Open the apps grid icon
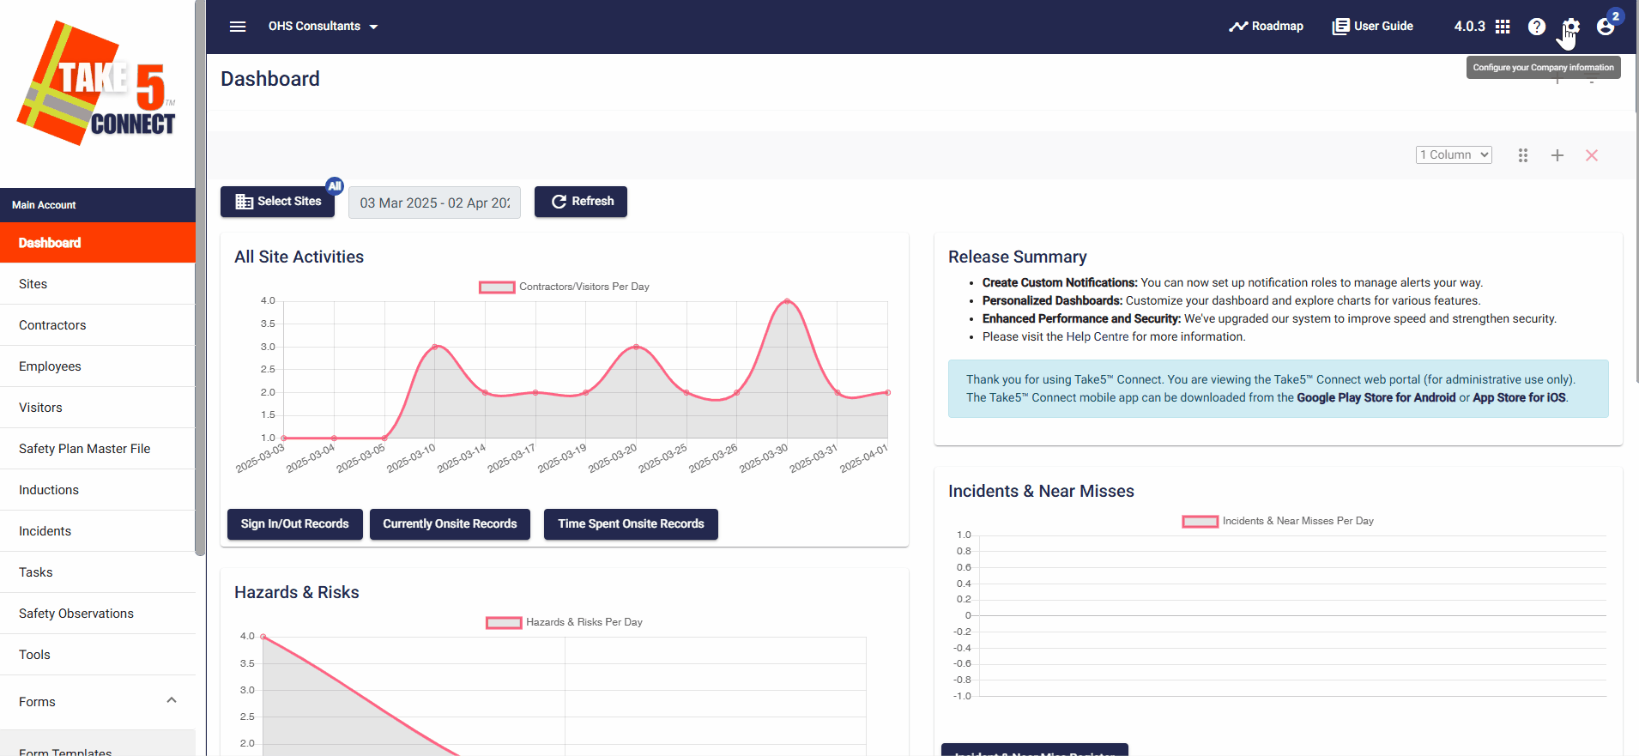 click(1503, 27)
